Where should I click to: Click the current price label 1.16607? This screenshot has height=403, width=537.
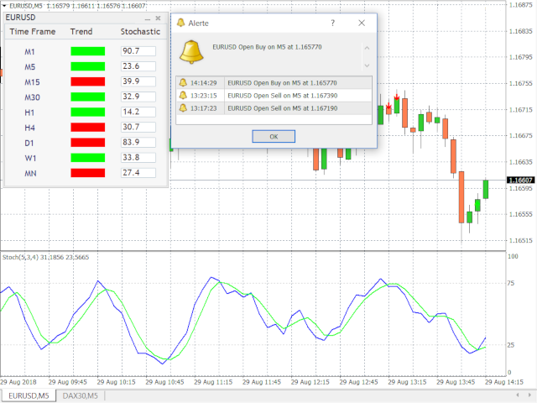tap(520, 181)
